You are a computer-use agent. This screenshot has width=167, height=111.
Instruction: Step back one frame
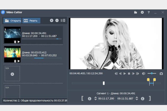tap(121, 74)
